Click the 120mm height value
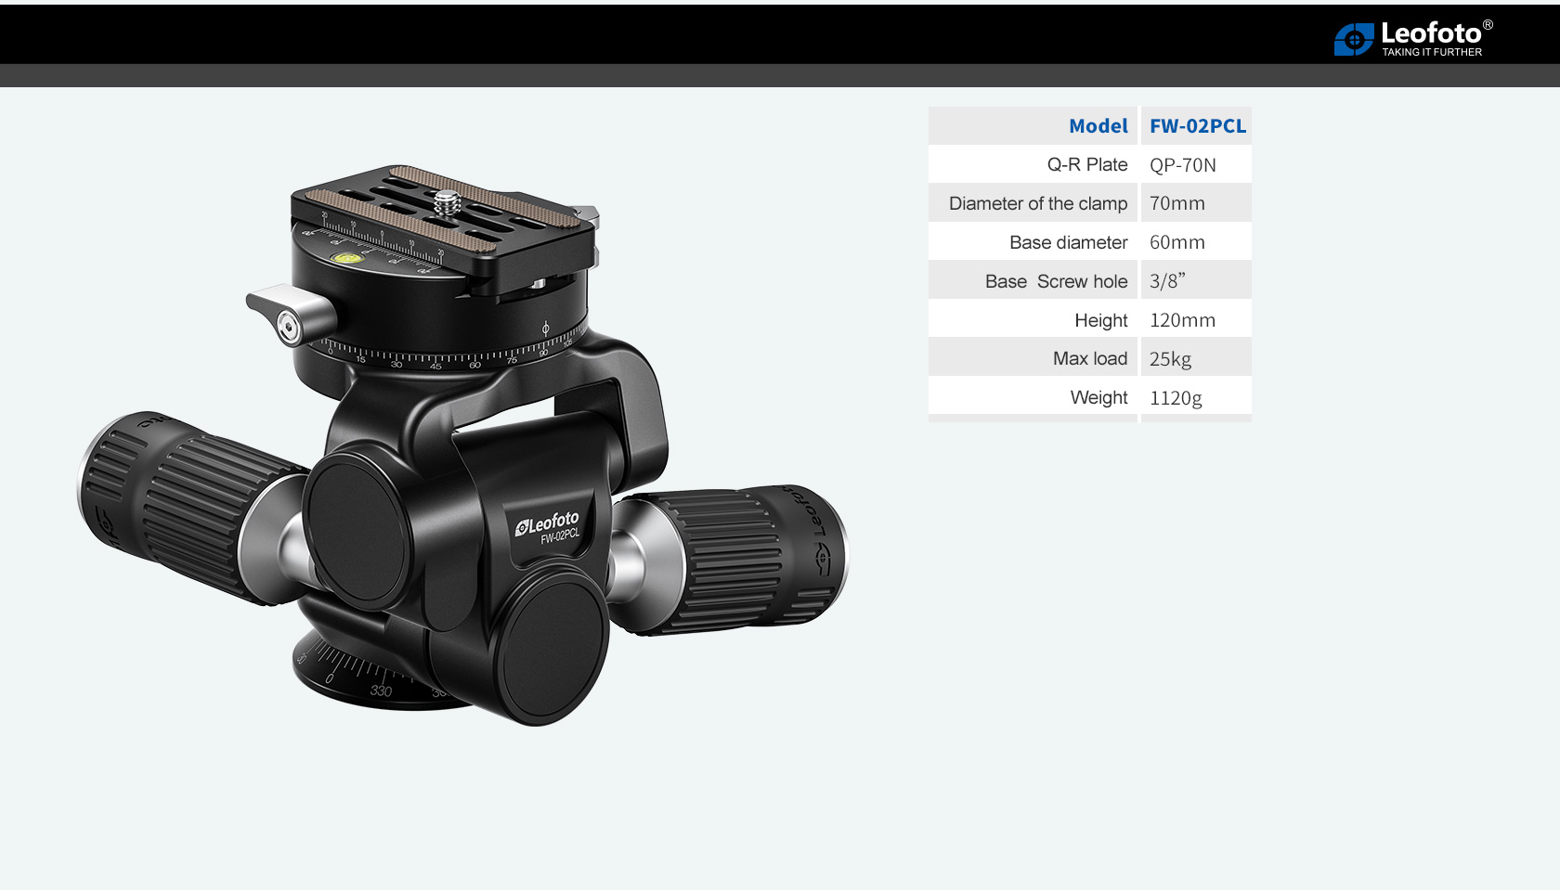Image resolution: width=1560 pixels, height=890 pixels. [x=1182, y=321]
